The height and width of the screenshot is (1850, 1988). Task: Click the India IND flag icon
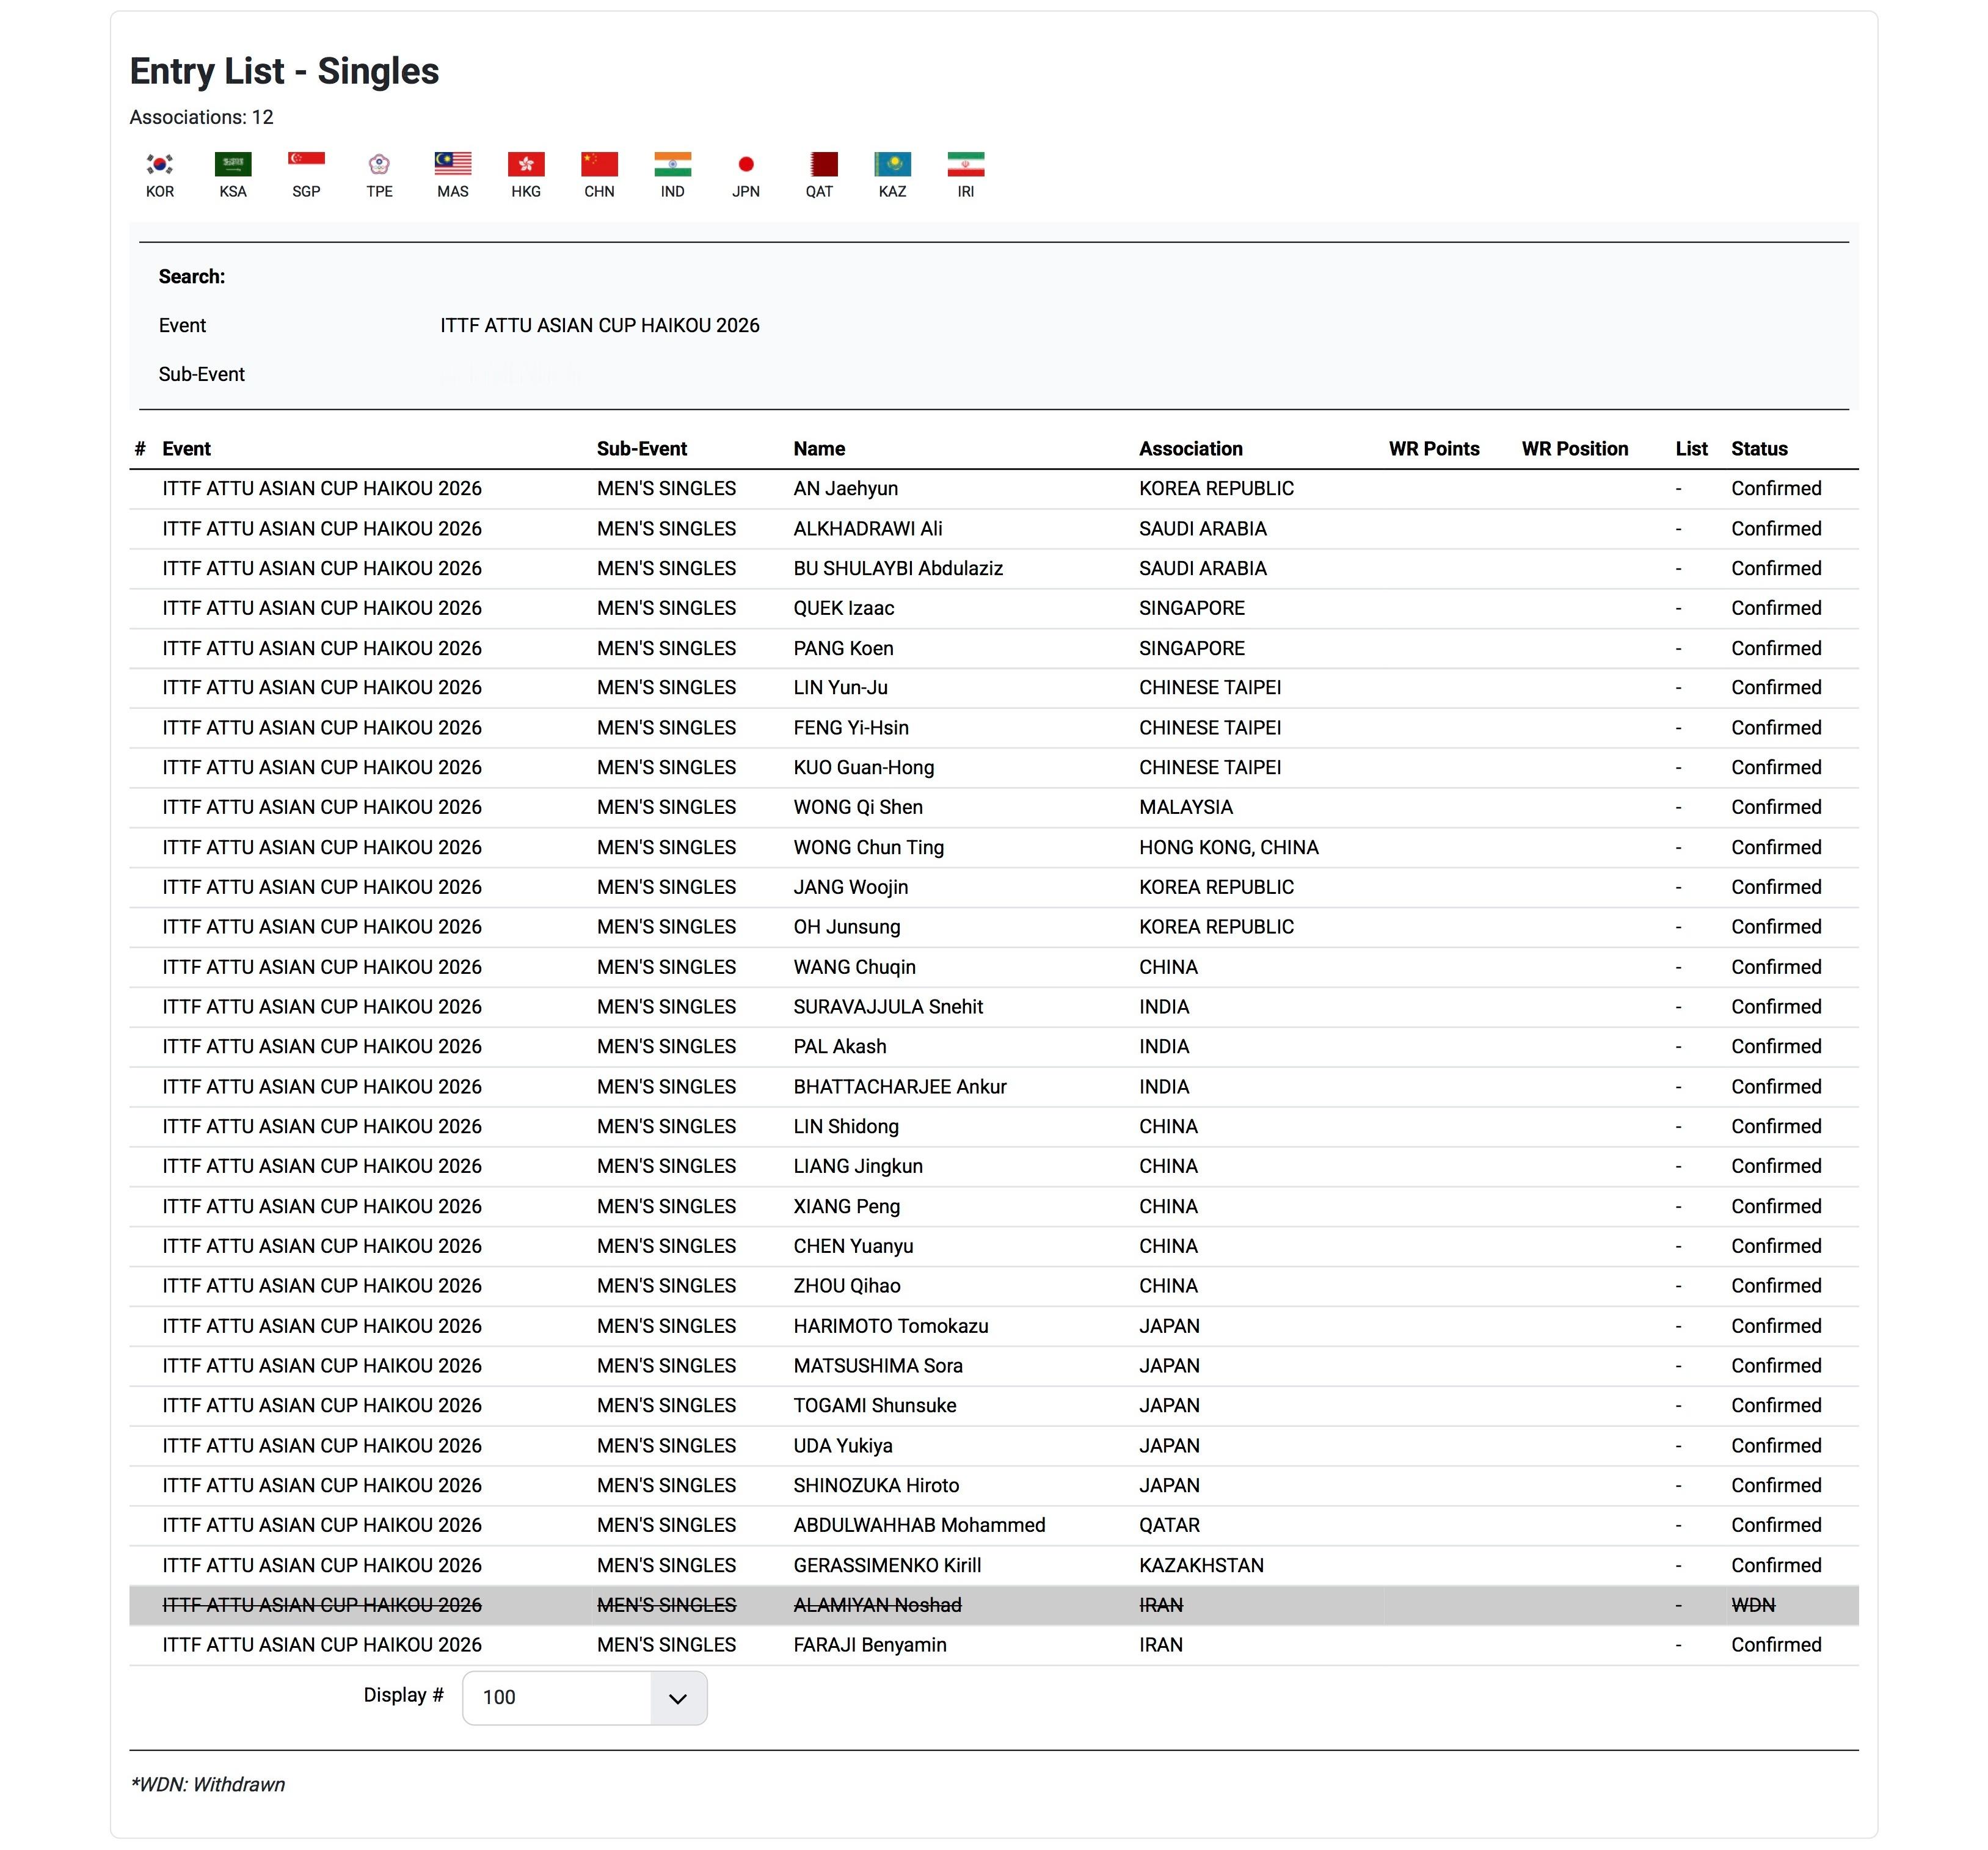[672, 164]
